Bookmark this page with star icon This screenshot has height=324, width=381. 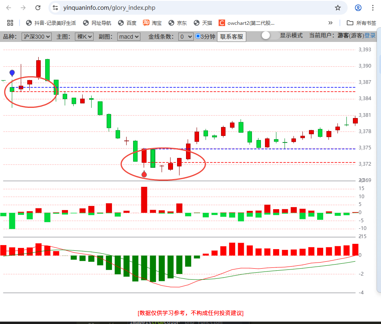(338, 8)
